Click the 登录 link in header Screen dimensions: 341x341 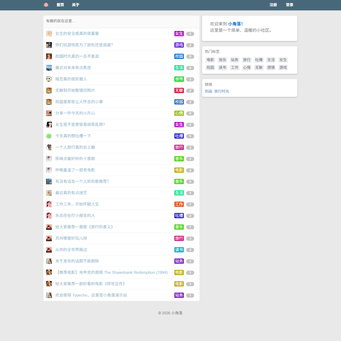pos(290,5)
